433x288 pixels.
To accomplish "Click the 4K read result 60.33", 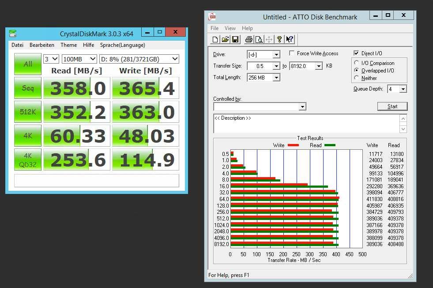I will [x=77, y=136].
